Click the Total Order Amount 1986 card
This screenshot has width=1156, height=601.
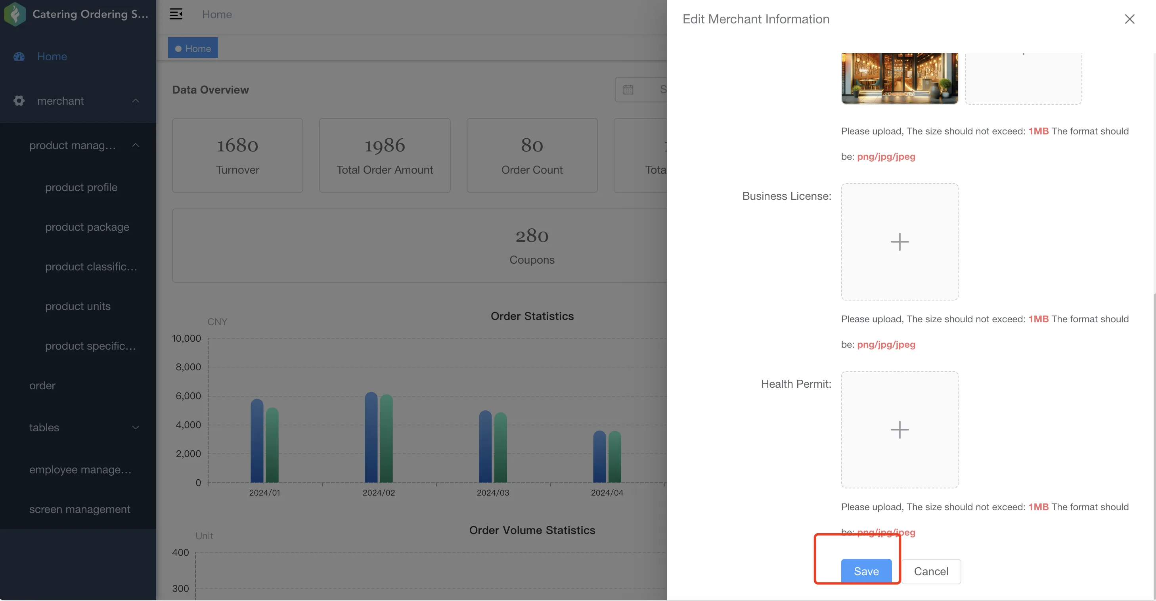pos(385,155)
